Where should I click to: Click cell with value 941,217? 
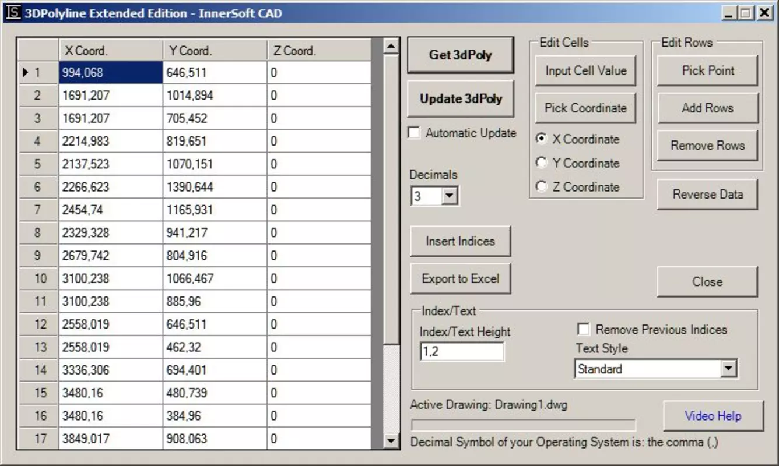tap(215, 233)
